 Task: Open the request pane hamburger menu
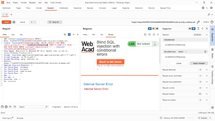pos(78,34)
